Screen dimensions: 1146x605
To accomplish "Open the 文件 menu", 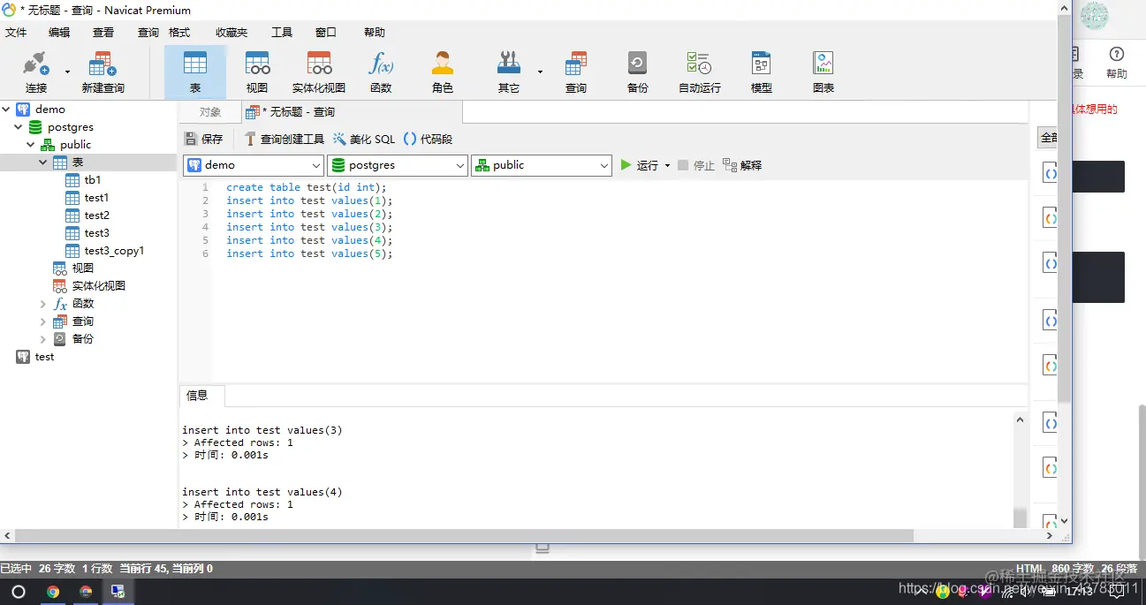I will pos(16,33).
